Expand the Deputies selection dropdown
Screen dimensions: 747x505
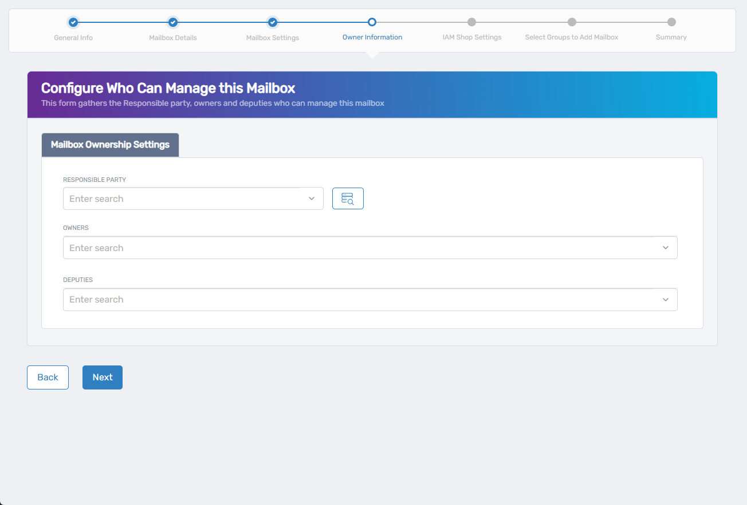(x=665, y=299)
